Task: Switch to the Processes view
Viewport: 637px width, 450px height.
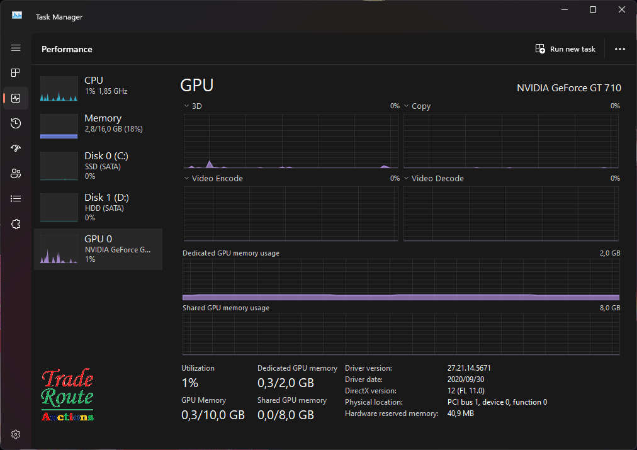Action: coord(16,72)
